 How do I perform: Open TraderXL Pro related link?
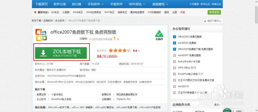point(123,99)
